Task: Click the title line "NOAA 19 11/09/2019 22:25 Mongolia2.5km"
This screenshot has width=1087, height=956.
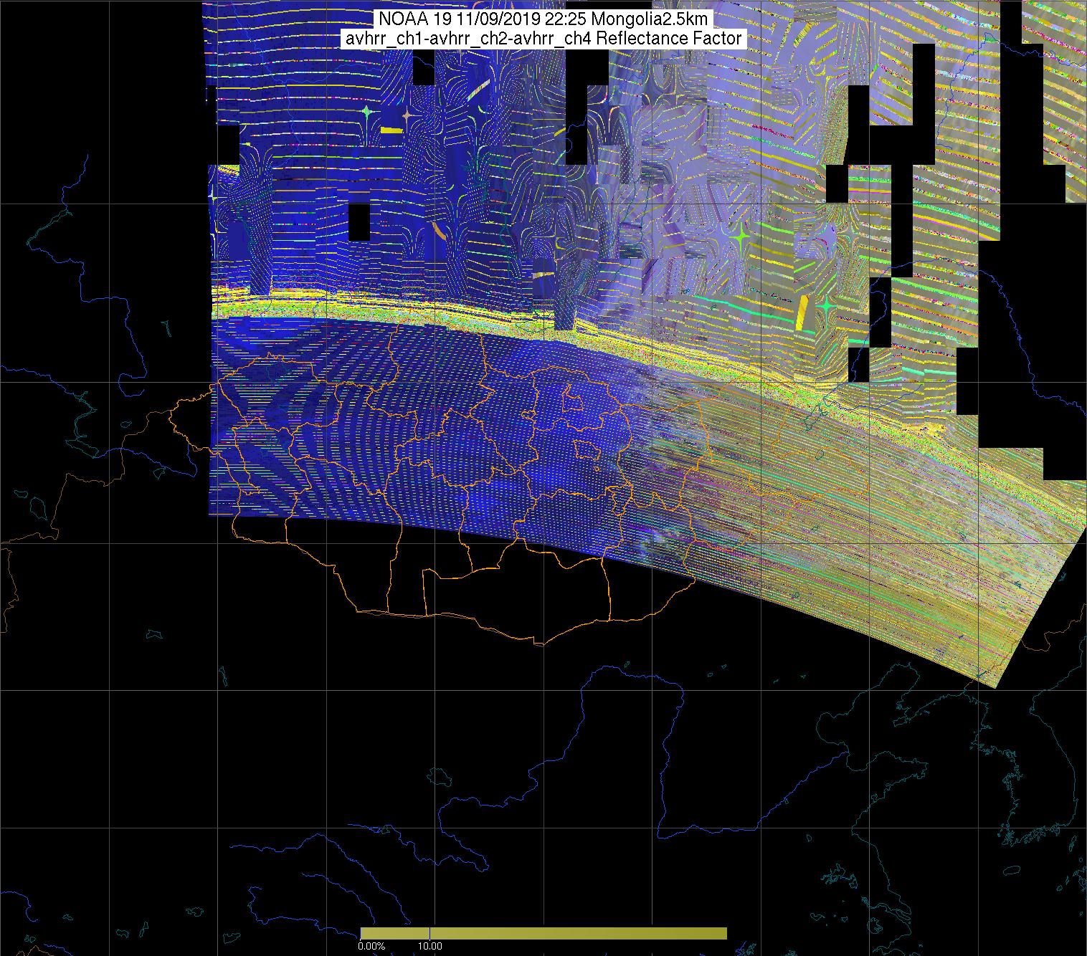Action: pyautogui.click(x=543, y=19)
